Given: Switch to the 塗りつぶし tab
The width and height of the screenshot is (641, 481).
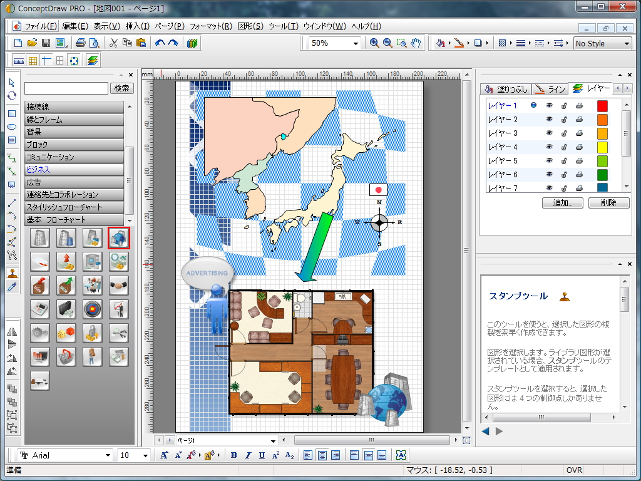Looking at the screenshot, I should (x=506, y=89).
